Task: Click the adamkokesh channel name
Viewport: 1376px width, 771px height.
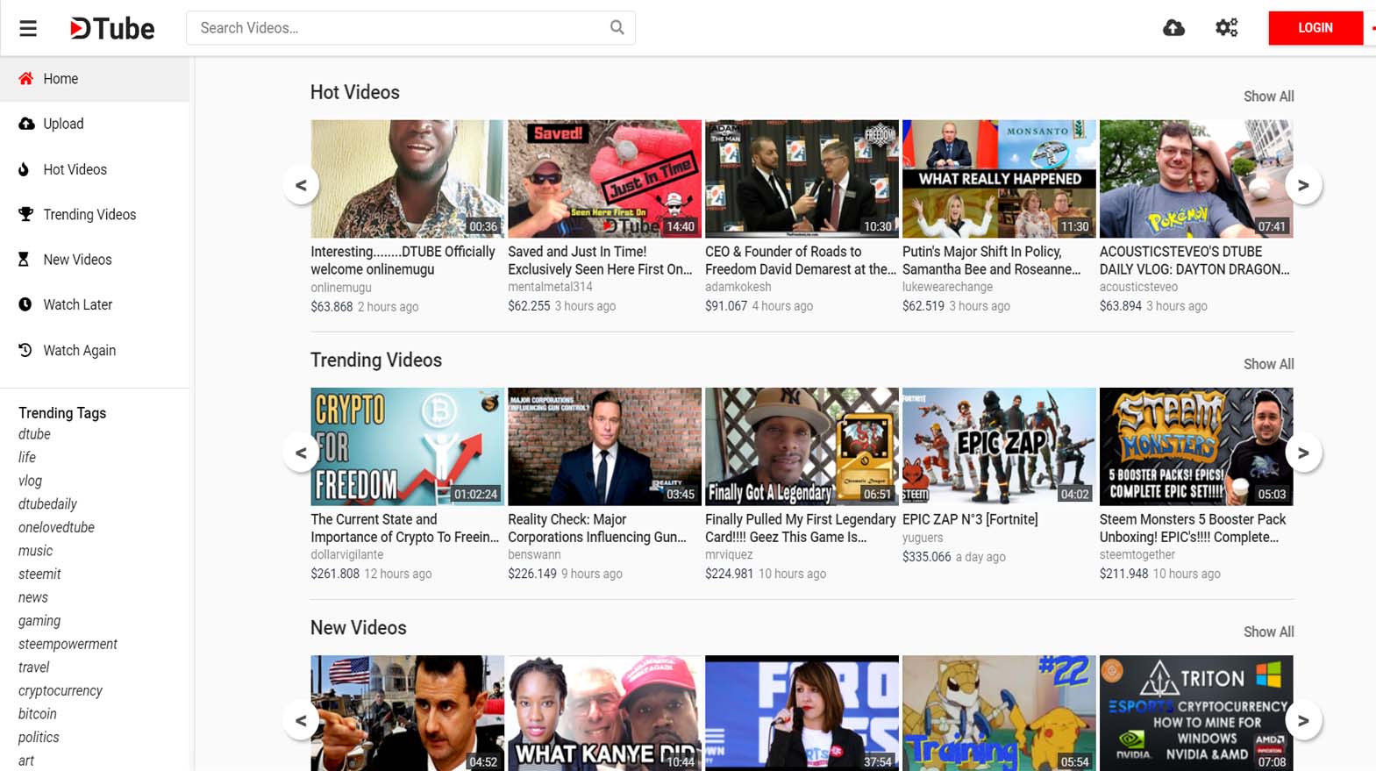Action: [x=738, y=287]
